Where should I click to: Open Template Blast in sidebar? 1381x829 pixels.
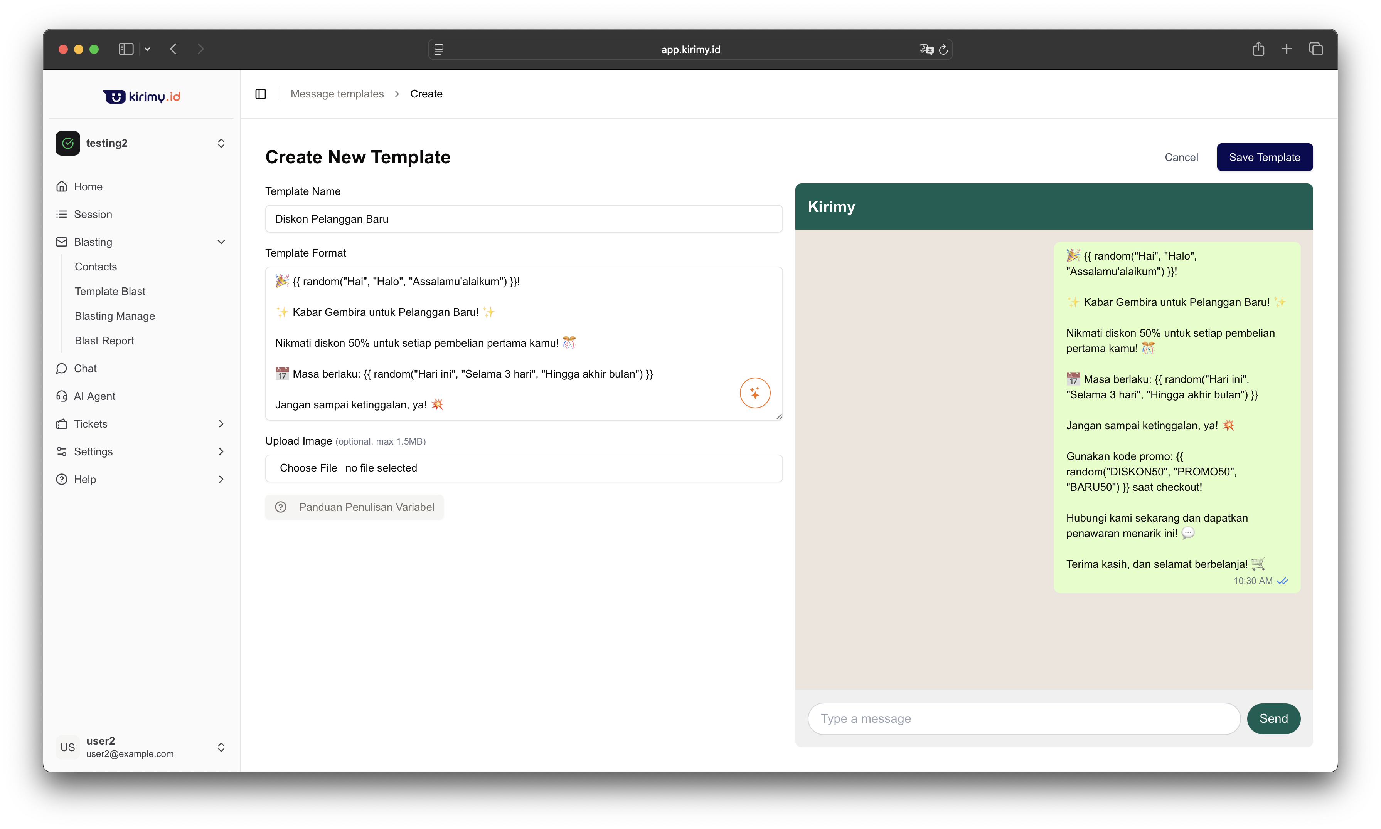(x=110, y=291)
